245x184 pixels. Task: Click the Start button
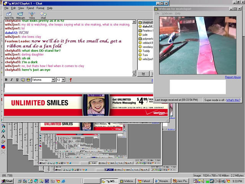coord(7,181)
